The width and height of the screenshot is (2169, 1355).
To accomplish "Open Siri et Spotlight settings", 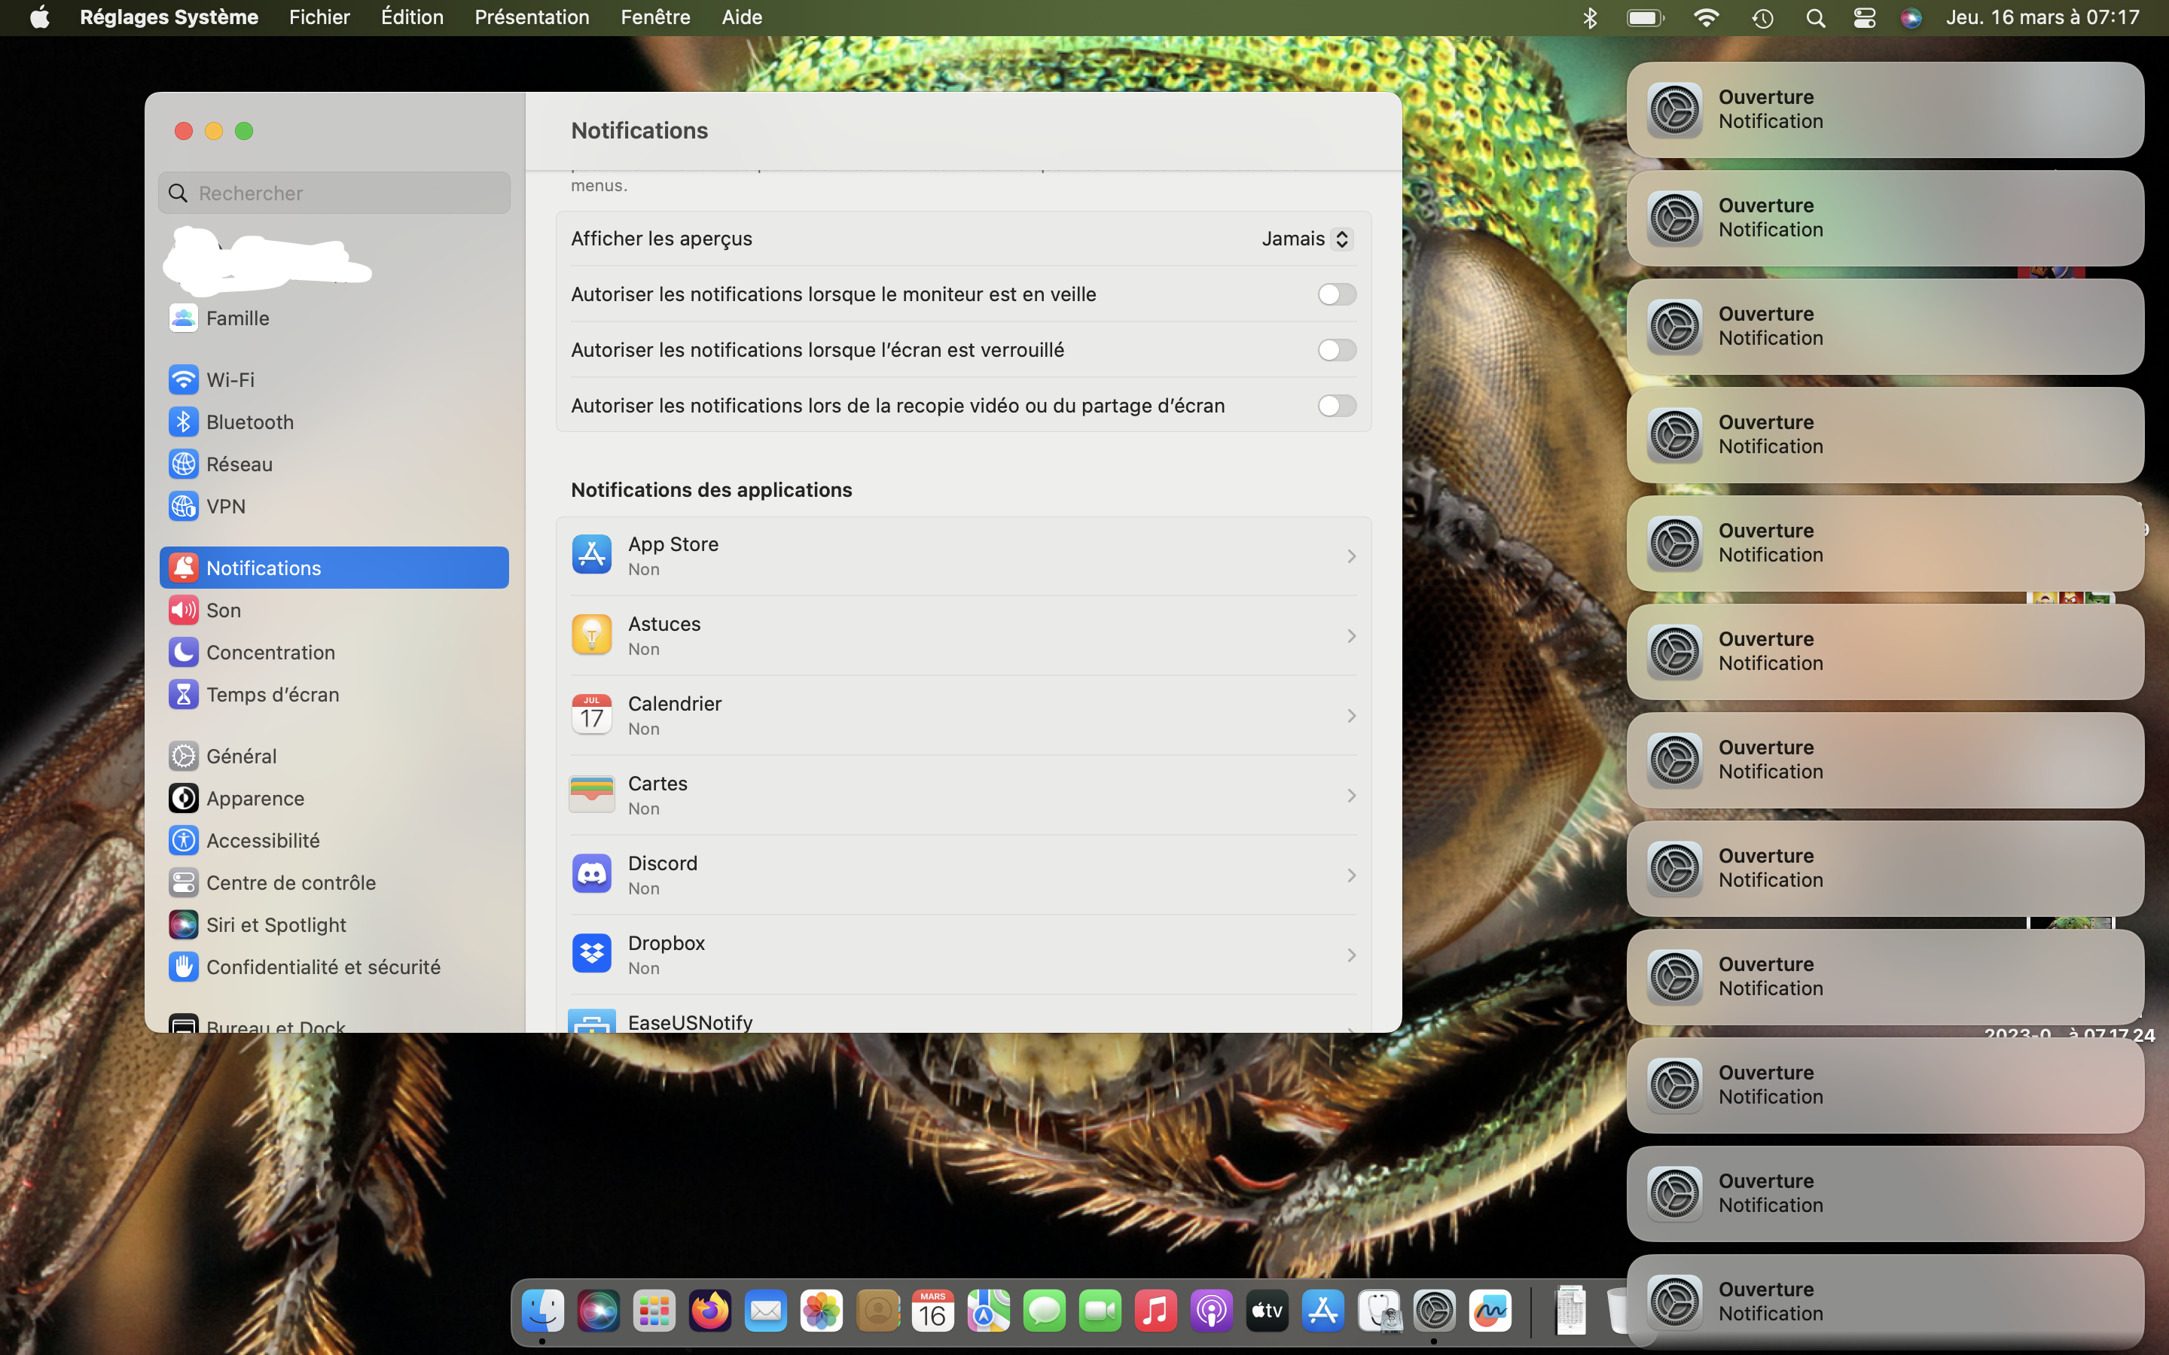I will point(275,924).
